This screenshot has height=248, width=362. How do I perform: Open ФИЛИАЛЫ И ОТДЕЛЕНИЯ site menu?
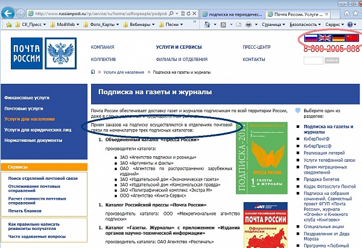[x=182, y=59]
